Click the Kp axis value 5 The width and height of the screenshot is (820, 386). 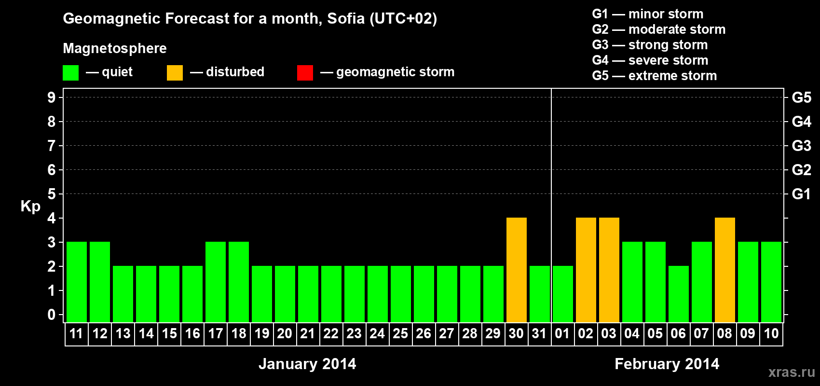(52, 194)
